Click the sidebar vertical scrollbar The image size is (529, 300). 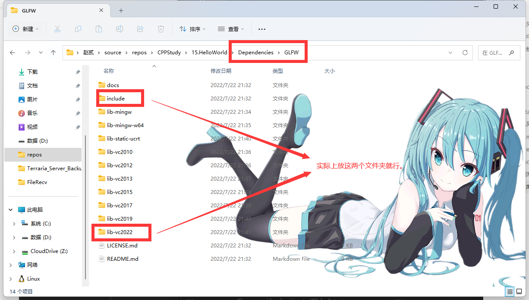click(85, 207)
